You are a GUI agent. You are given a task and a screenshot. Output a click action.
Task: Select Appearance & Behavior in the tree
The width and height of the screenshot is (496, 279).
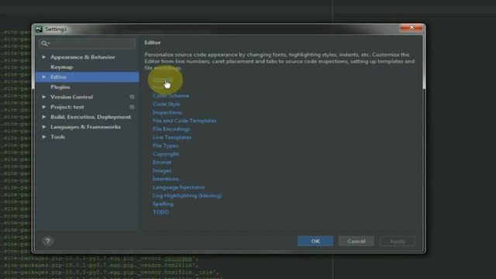83,57
